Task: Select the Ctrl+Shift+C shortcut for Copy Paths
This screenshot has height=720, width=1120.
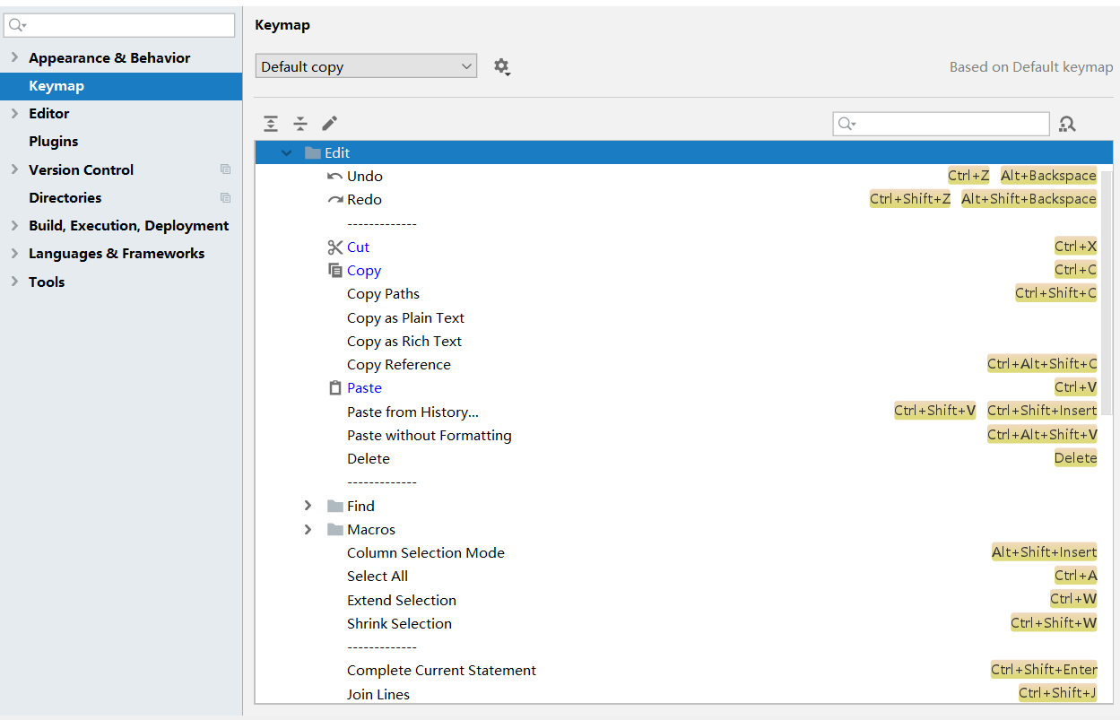Action: pos(1055,293)
